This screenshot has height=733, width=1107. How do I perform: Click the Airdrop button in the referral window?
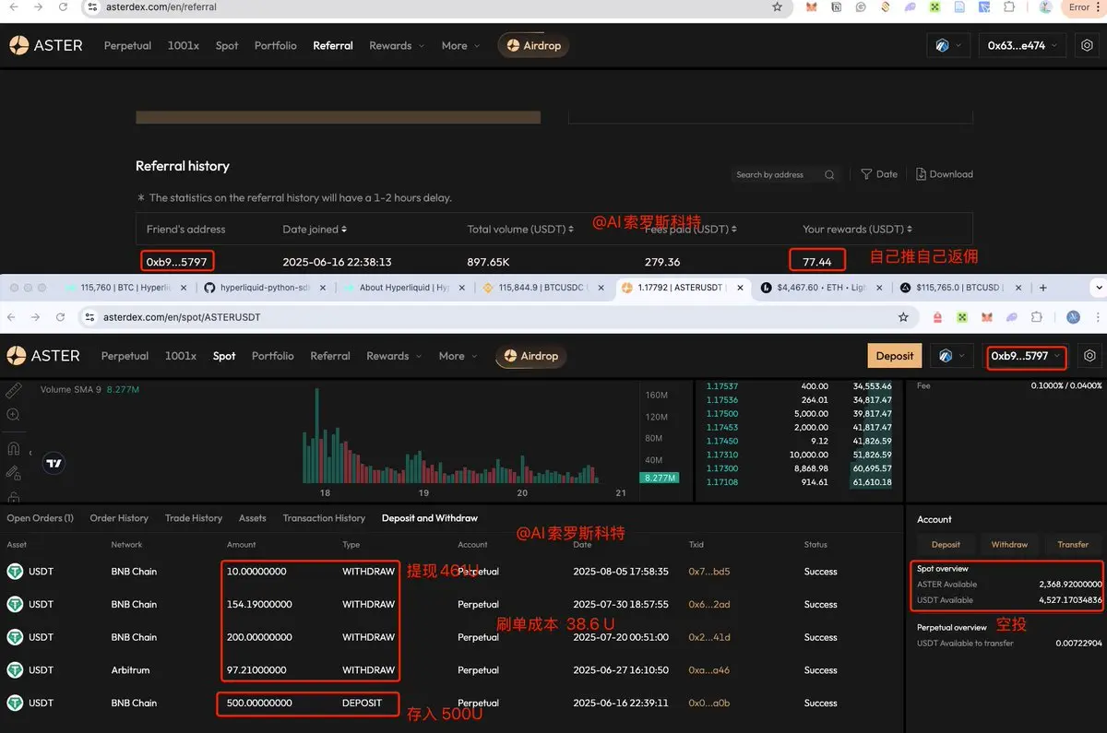click(534, 45)
